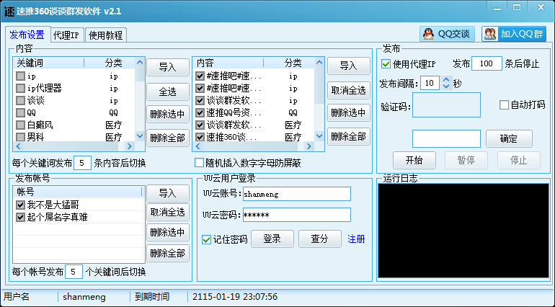
Task: Click the 确定 captcha button
Action: click(x=509, y=138)
